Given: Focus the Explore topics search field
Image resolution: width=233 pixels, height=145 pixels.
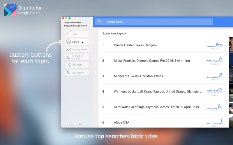Looking at the screenshot, I should 154,21.
